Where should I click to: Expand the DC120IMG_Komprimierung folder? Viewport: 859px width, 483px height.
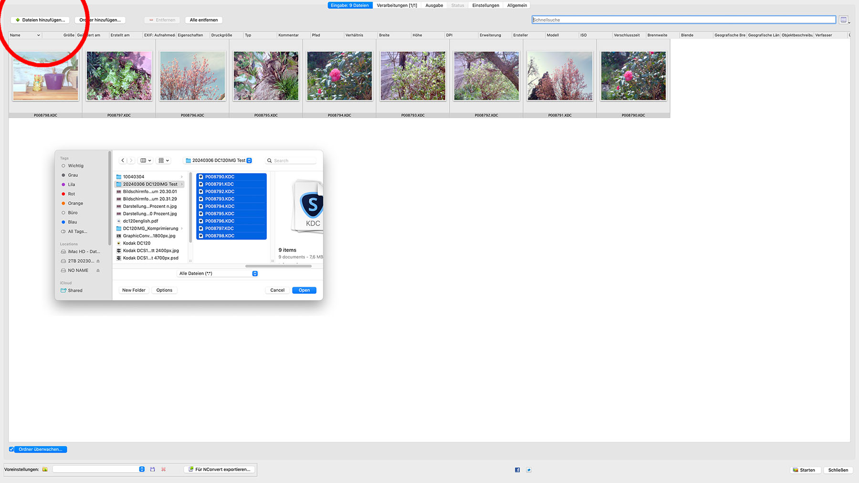(x=182, y=228)
